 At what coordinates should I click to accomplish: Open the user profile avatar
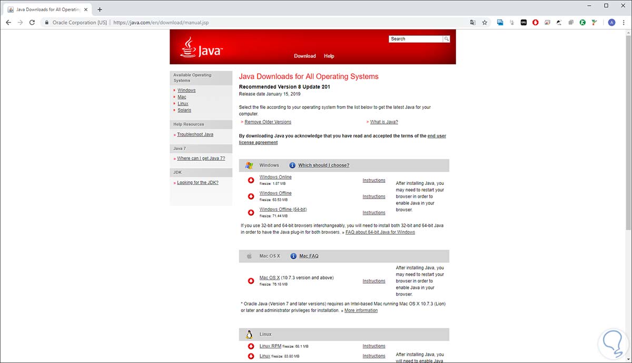click(611, 23)
